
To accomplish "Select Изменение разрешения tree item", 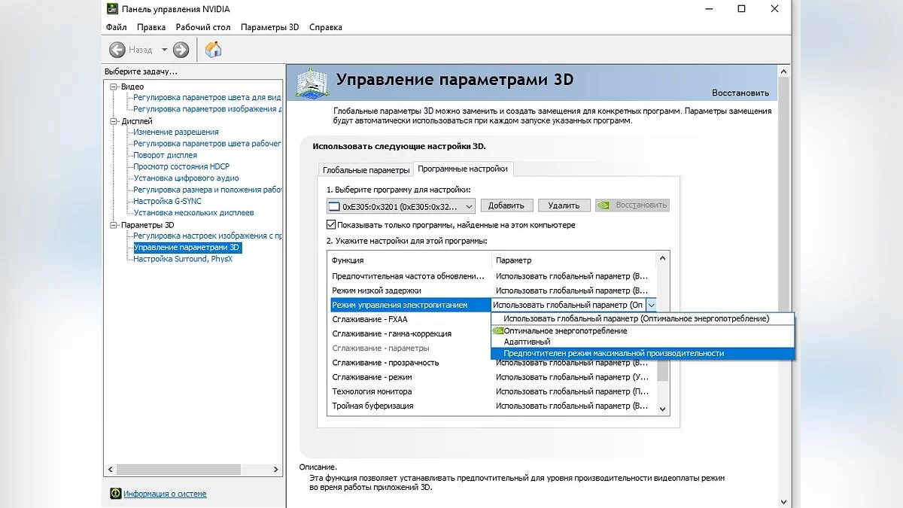I will [176, 132].
